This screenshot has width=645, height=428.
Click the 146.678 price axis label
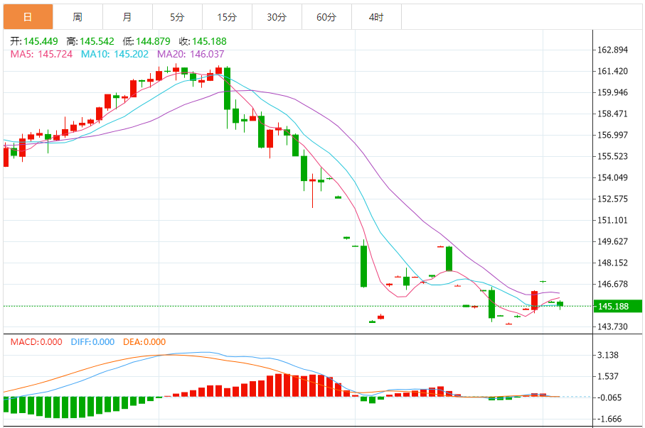click(x=612, y=284)
